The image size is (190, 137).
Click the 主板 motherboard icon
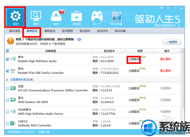(x=13, y=88)
